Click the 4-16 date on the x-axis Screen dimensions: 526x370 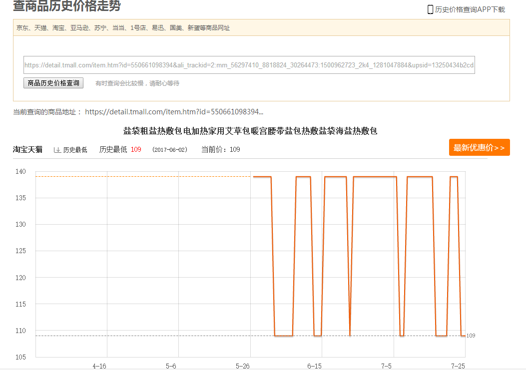point(99,366)
